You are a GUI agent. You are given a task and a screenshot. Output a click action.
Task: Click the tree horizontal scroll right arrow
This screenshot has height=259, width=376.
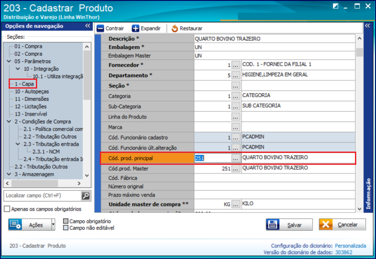[79, 183]
